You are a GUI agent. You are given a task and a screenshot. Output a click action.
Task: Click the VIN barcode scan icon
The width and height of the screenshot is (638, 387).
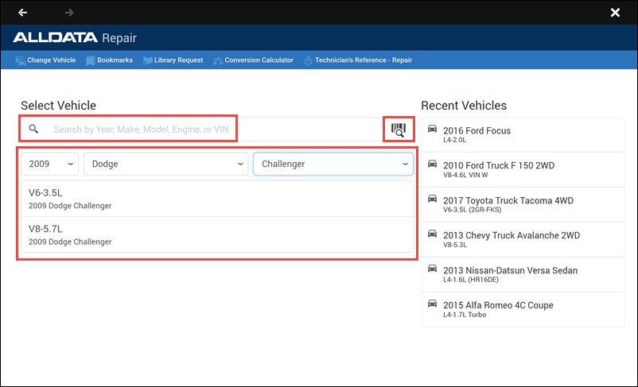coord(399,130)
